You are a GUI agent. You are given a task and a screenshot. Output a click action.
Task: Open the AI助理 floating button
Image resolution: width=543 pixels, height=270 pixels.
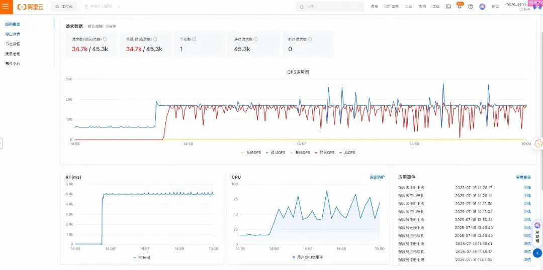tap(537, 233)
